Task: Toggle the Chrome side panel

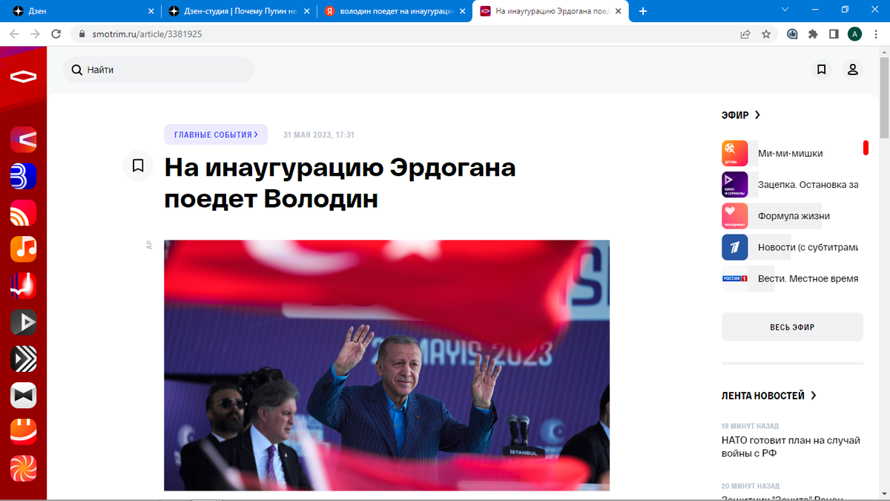Action: [x=834, y=33]
